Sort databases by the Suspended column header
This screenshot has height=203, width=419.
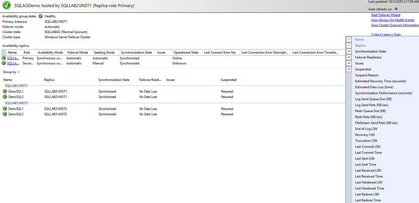pos(232,80)
